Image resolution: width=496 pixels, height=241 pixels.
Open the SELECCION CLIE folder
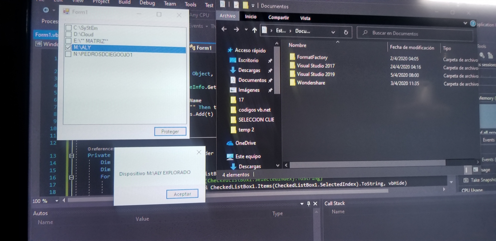[x=256, y=120]
